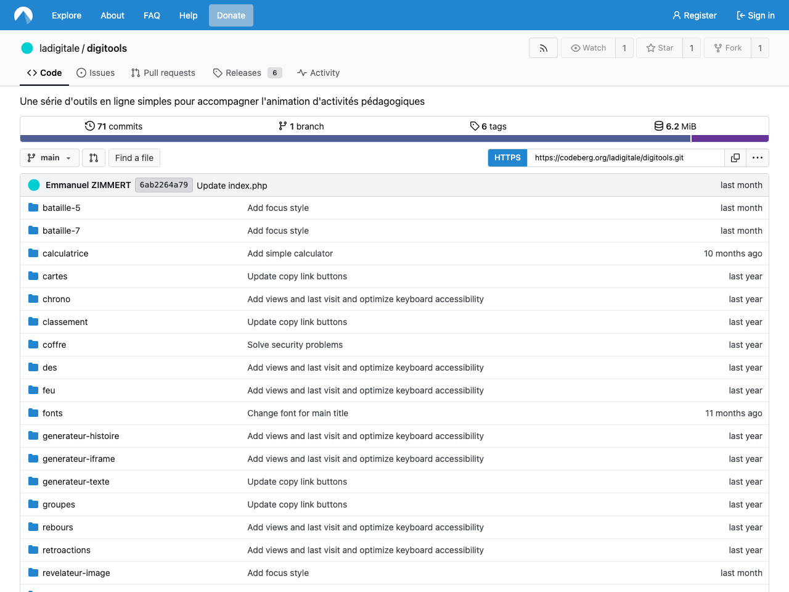Screen dimensions: 789x592
Task: Switch to the Issues tab
Action: 96,73
